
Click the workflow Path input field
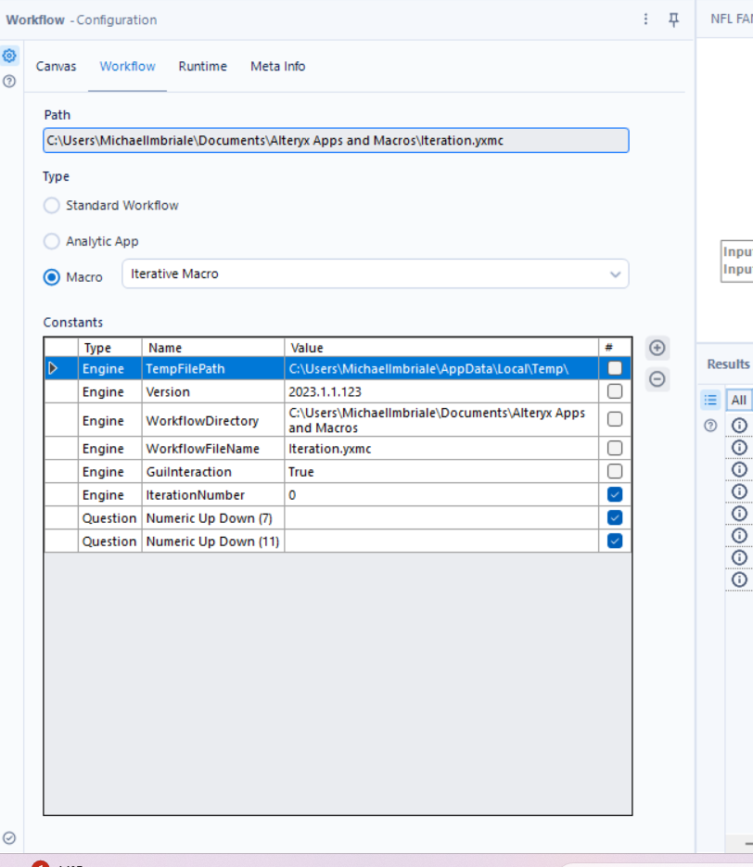pyautogui.click(x=336, y=140)
